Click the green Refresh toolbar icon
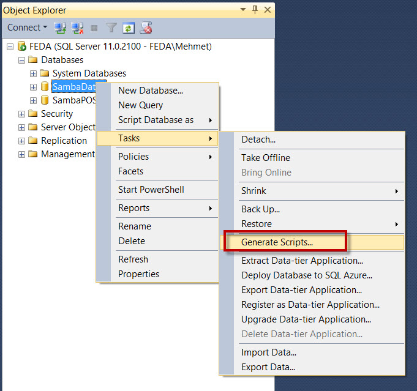The image size is (417, 391). (129, 28)
